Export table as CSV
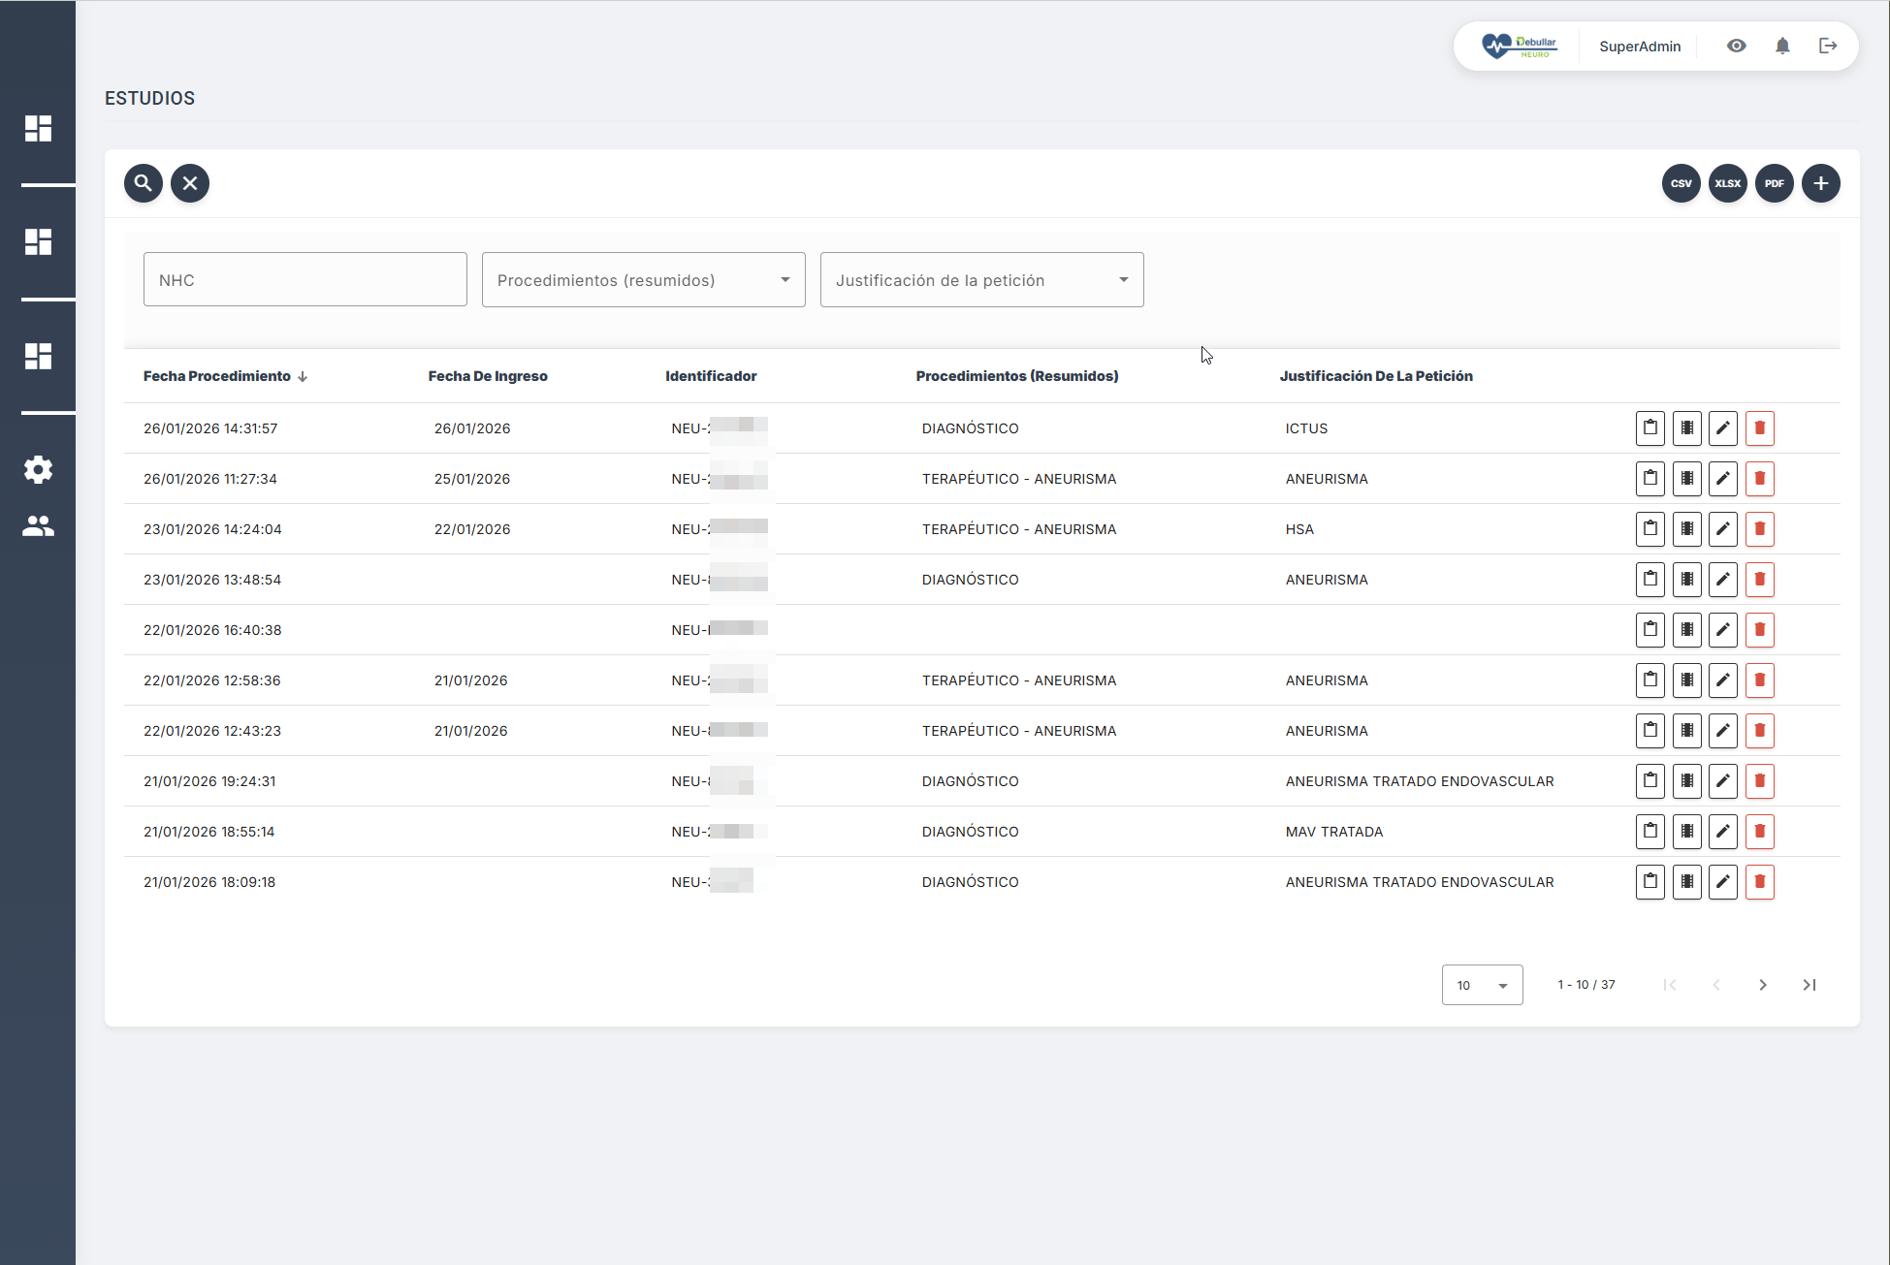The width and height of the screenshot is (1890, 1265). (1681, 183)
